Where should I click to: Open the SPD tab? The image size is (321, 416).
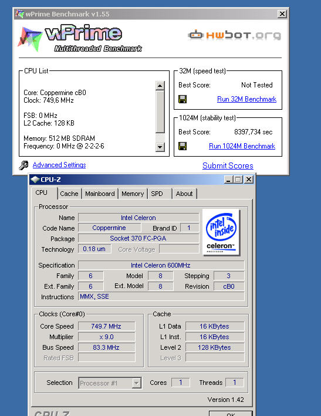160,194
